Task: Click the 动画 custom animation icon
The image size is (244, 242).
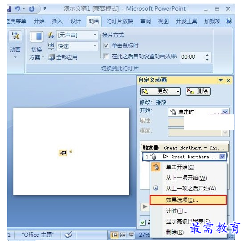Action: 15,36
